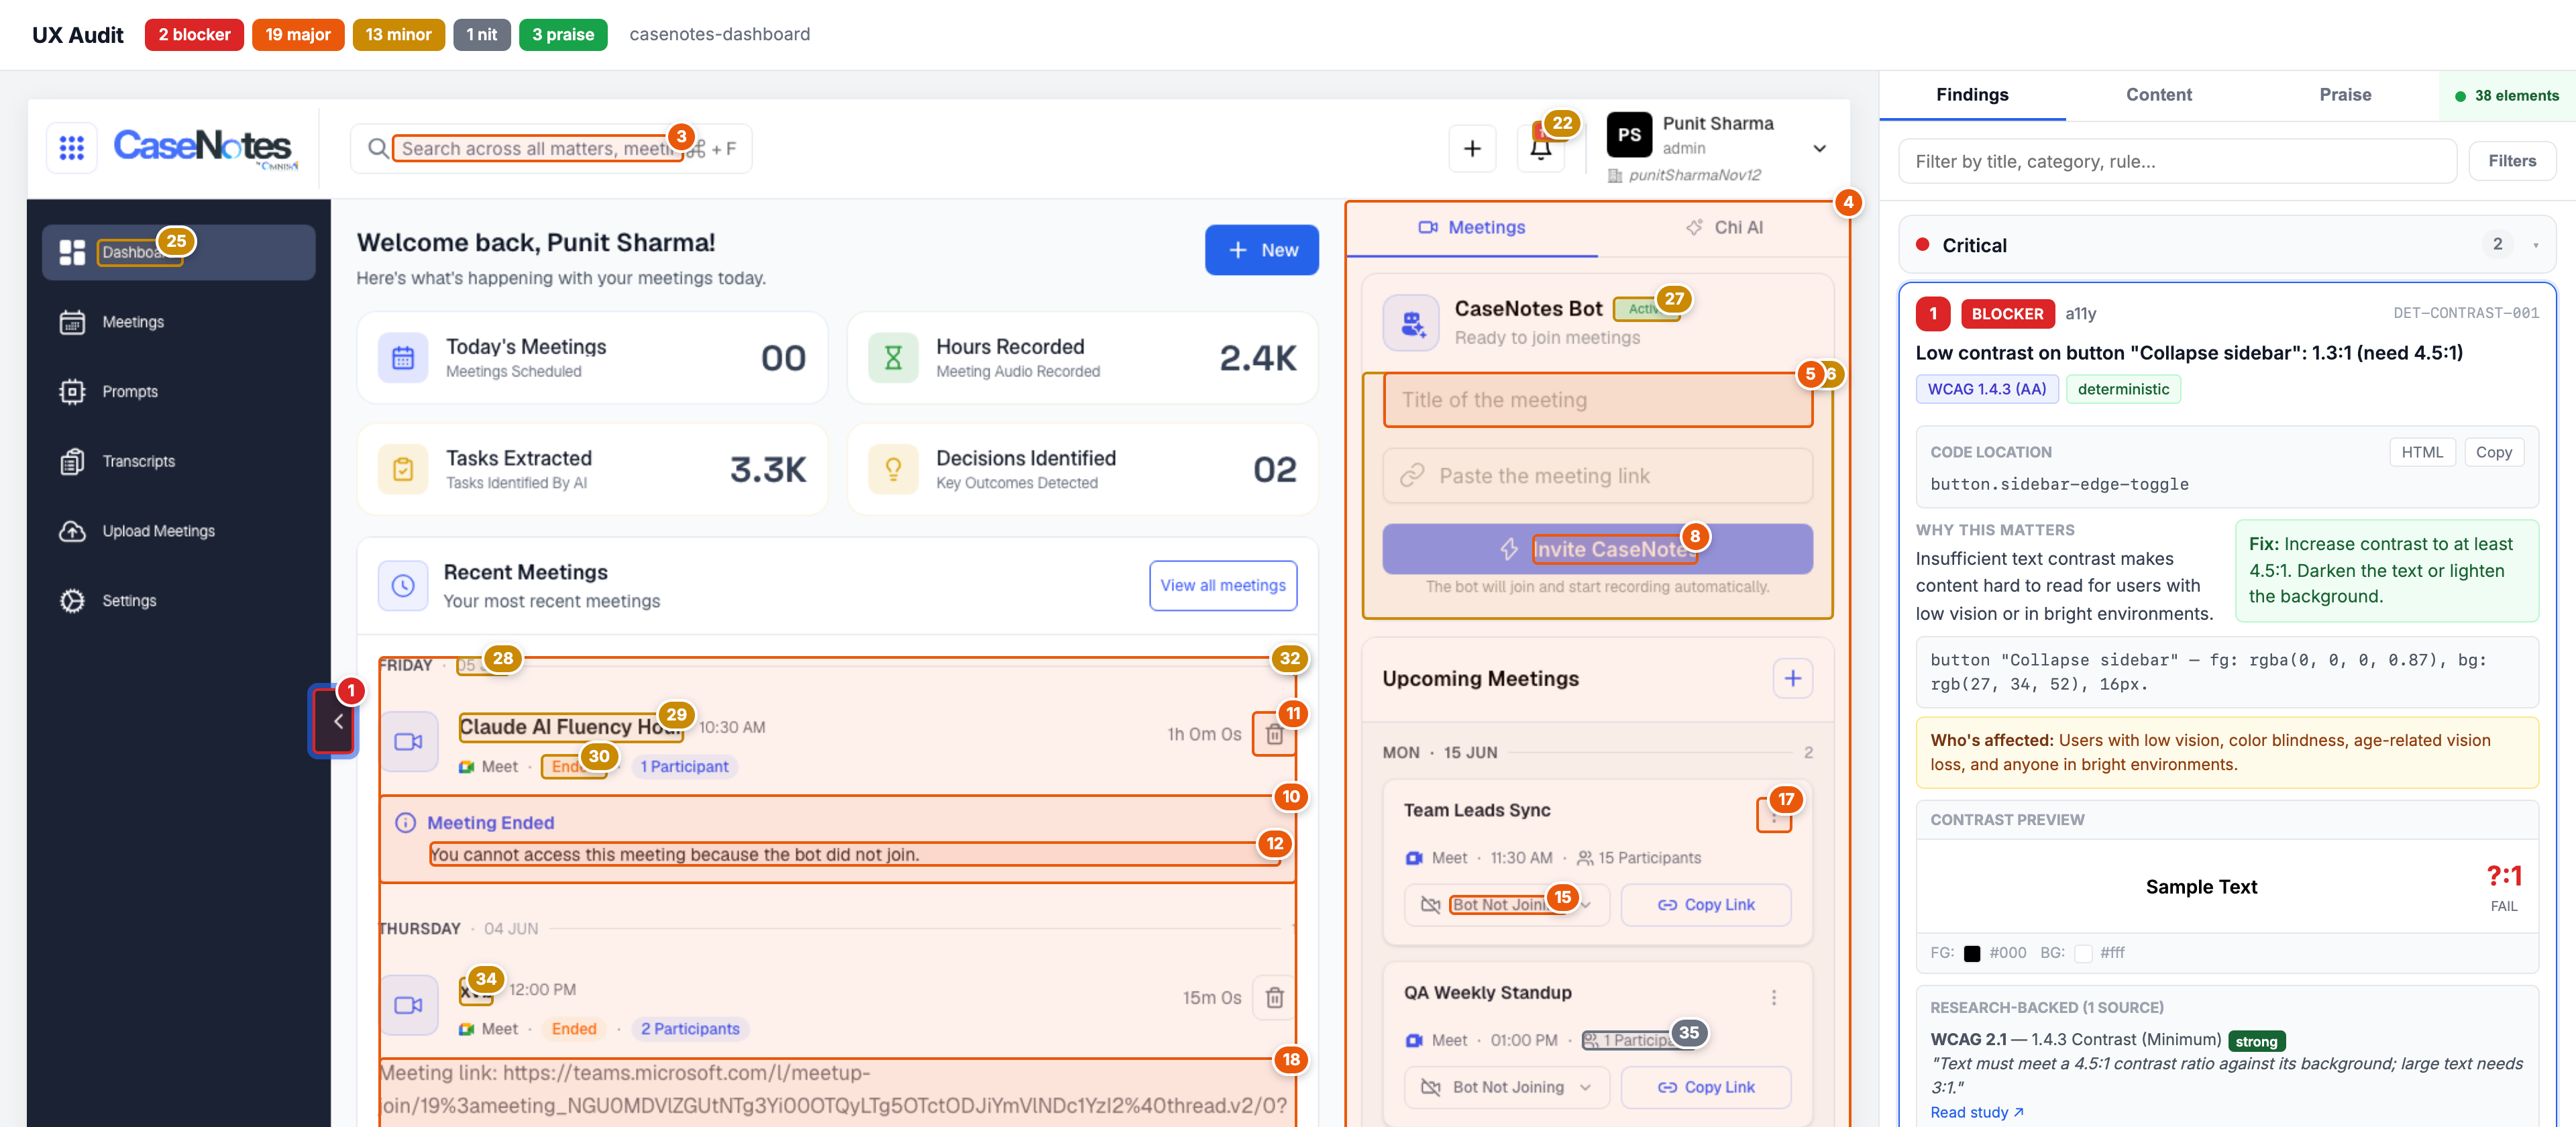
Task: Select the Praise tab
Action: coord(2344,95)
